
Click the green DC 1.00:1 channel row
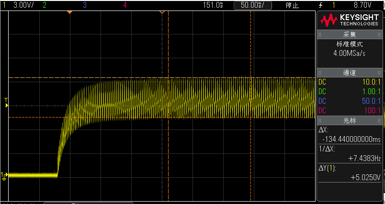[x=350, y=92]
